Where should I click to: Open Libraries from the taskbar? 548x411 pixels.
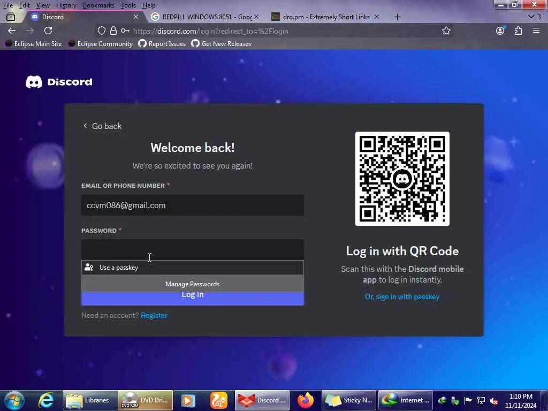tap(90, 400)
